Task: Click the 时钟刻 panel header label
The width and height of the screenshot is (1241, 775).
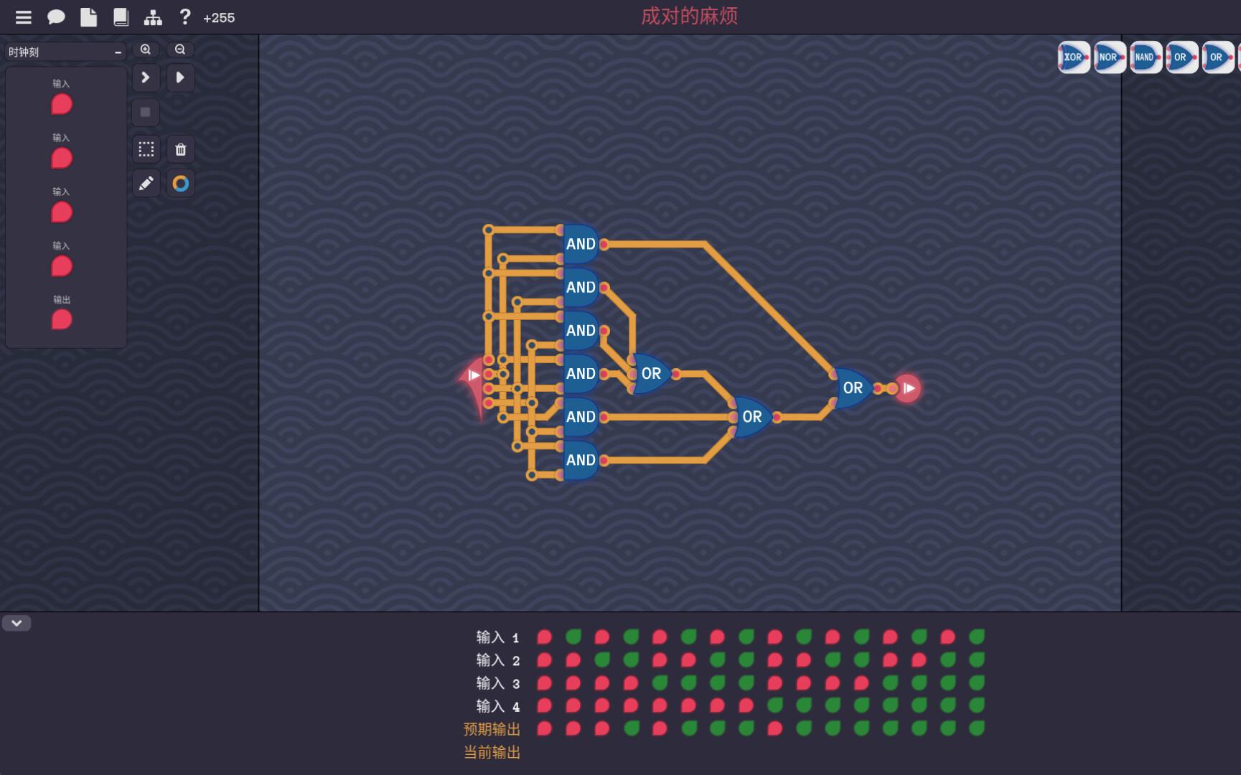Action: coord(24,52)
